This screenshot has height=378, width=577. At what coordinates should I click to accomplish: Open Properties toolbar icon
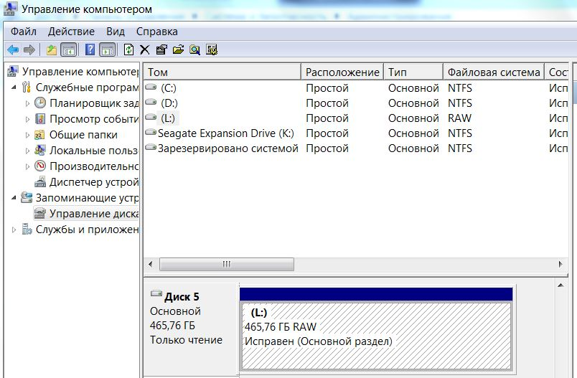(x=161, y=49)
